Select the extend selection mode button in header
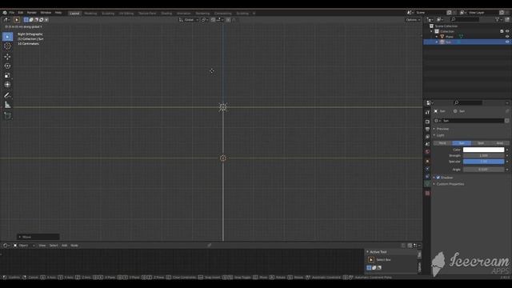Screen dimensions: 512x288 coord(31,20)
